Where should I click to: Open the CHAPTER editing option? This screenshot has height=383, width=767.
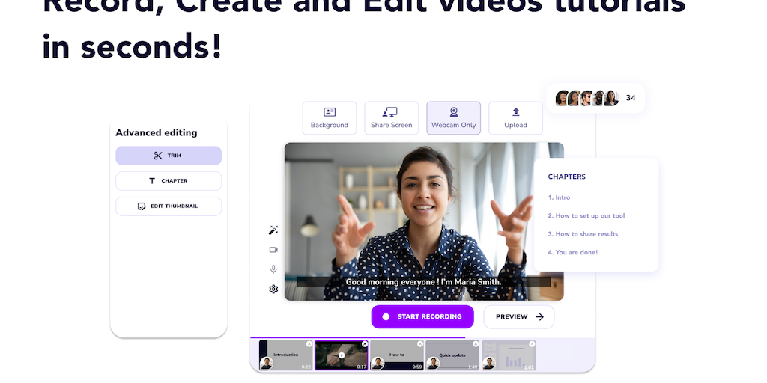(169, 181)
